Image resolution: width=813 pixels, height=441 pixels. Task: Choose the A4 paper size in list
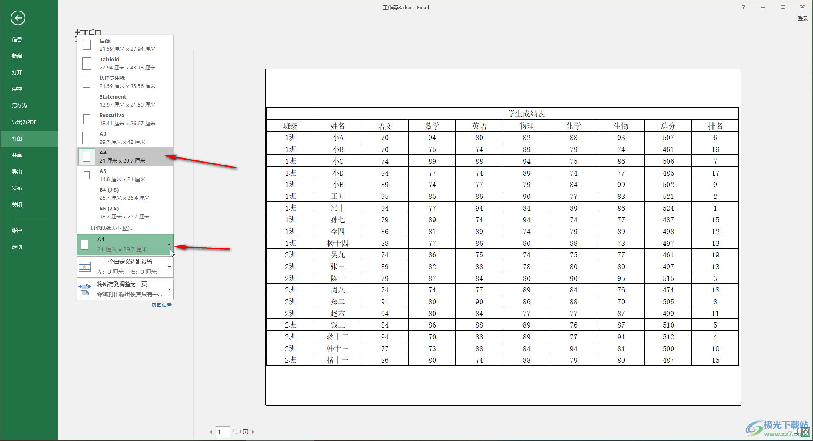[x=125, y=157]
